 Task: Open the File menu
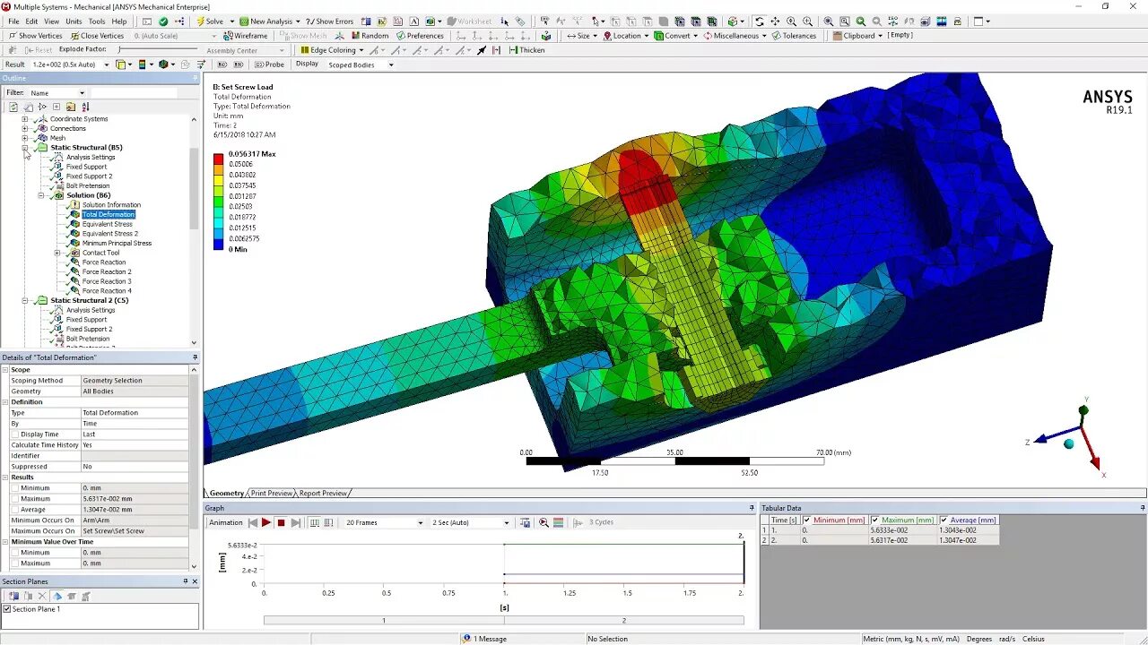[x=13, y=21]
